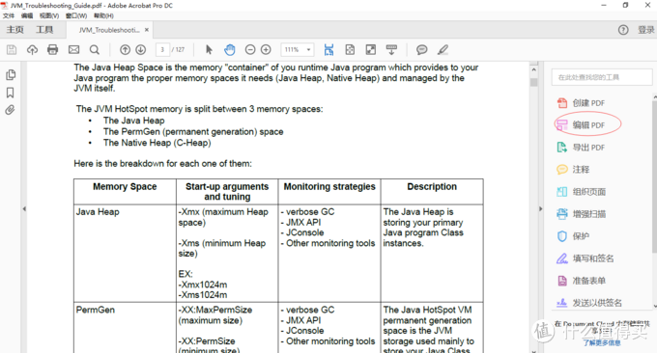
Task: Choose the selection arrow tool
Action: coord(209,50)
